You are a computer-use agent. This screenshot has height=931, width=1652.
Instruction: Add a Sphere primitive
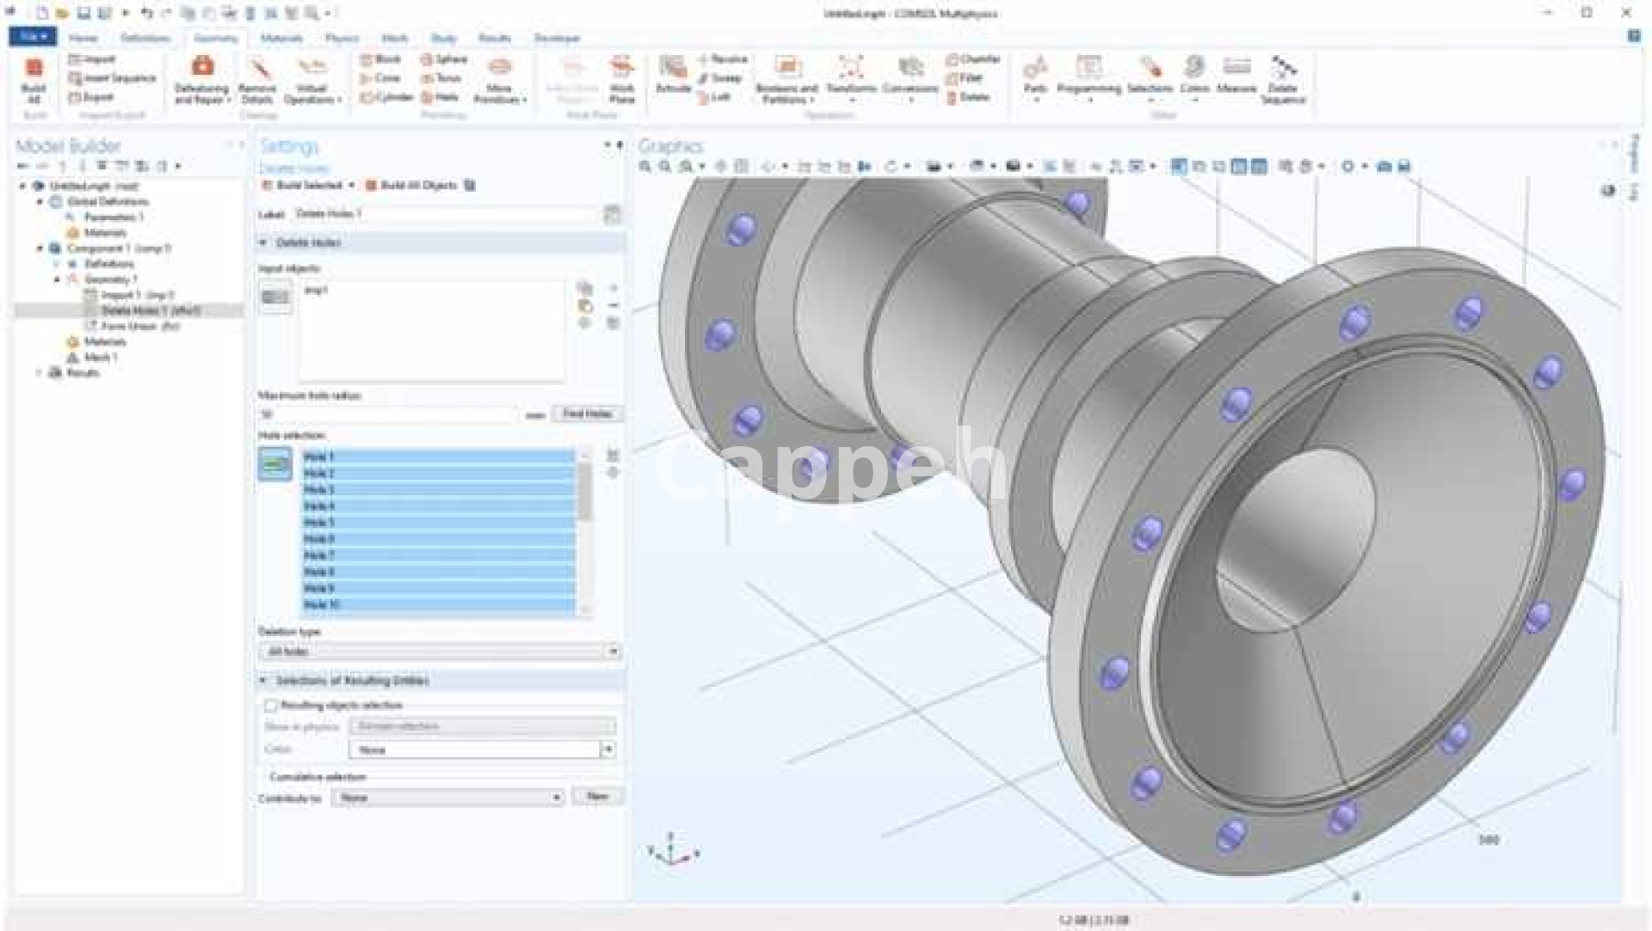(x=444, y=59)
